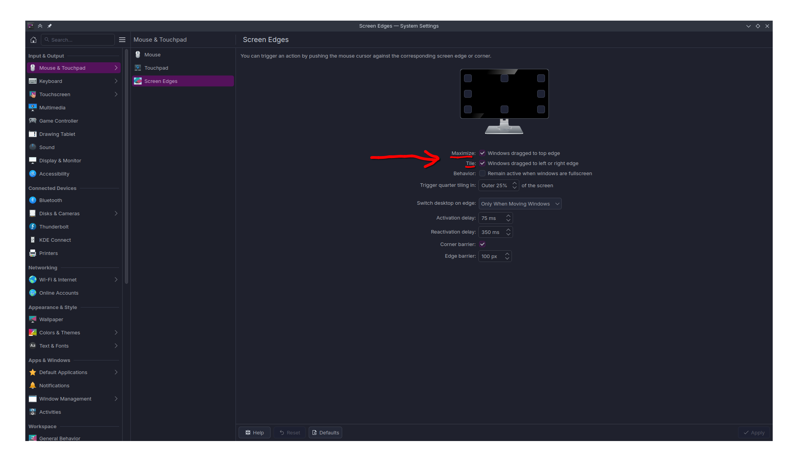Toggle Maximize windows dragged to top edge
Image resolution: width=798 pixels, height=471 pixels.
(482, 153)
